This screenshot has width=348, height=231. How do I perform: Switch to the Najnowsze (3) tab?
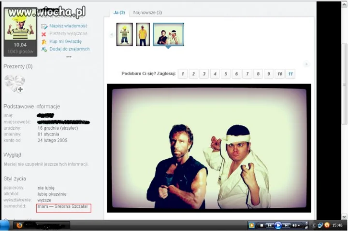click(147, 13)
